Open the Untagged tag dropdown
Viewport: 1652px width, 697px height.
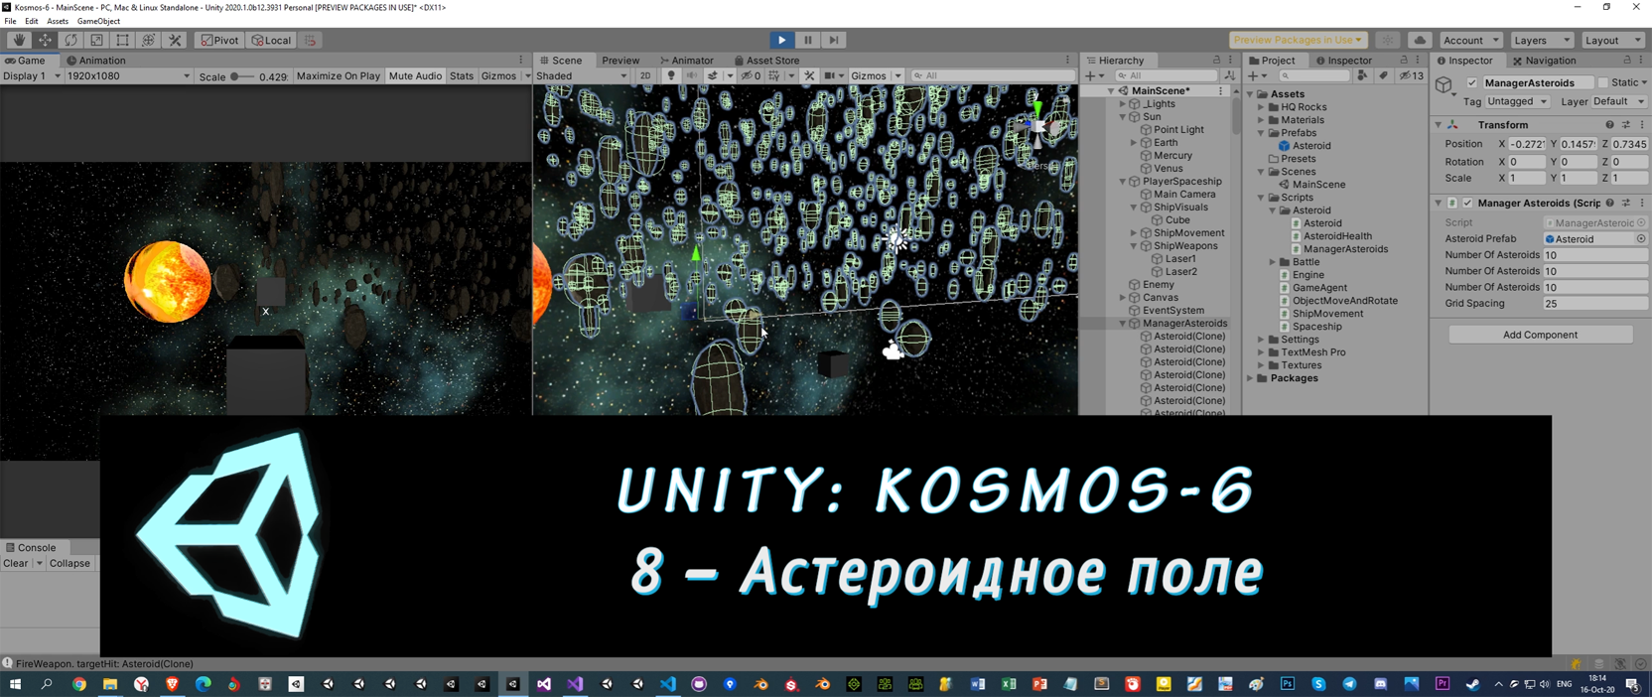(x=1517, y=101)
